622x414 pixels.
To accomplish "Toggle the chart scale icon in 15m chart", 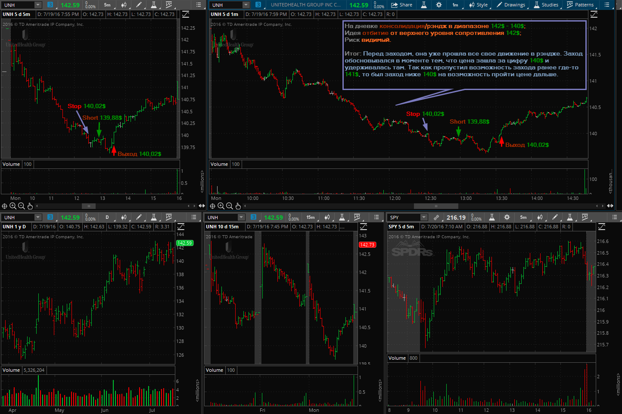I will point(364,227).
